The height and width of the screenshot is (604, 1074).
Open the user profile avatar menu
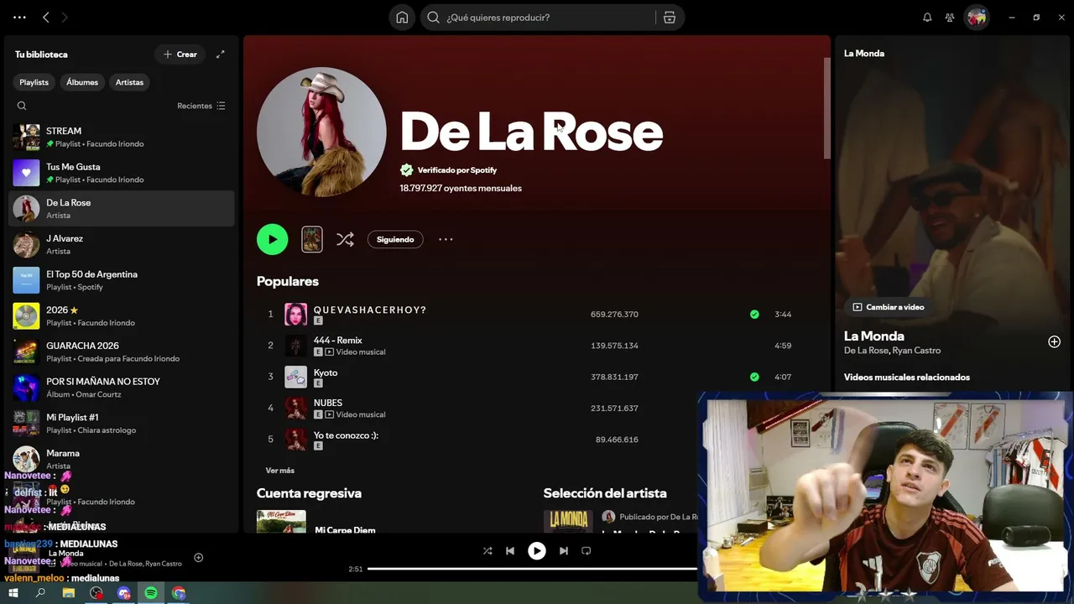(976, 18)
